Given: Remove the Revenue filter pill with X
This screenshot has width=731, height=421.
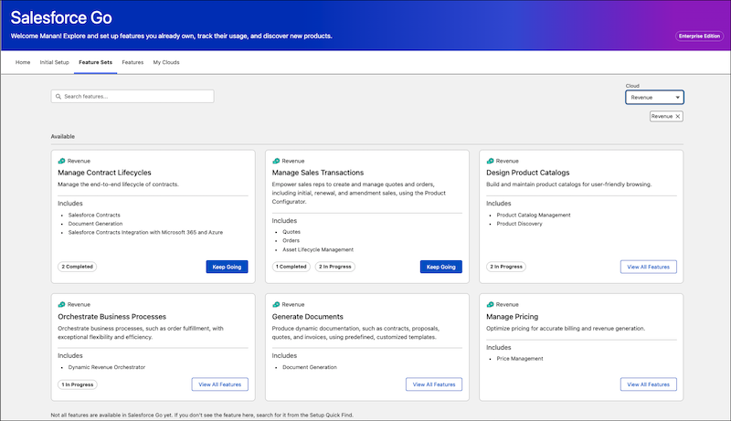Looking at the screenshot, I should coord(678,116).
